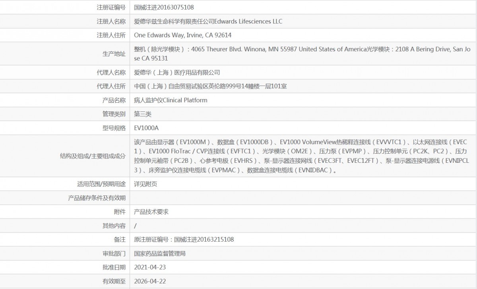Click the 结构及组成/主要组成成分 label

93,156
